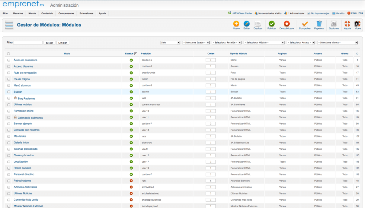This screenshot has height=208, width=365.
Task: Publish Contenido Más Leído via status icon
Action: pyautogui.click(x=131, y=200)
